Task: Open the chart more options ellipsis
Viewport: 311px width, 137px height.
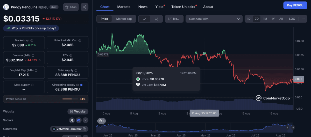Action: 303,19
